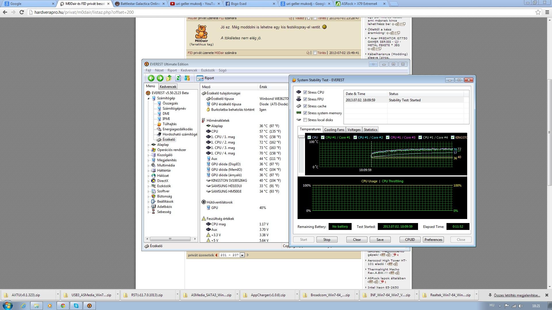Uncheck Stress system memory checkbox
This screenshot has width=552, height=310.
(x=305, y=113)
